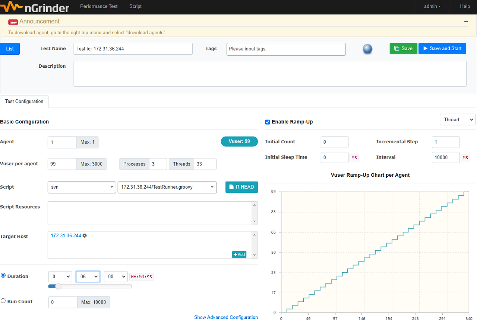Click the Interval input field
Screen dimensions: 477x324
point(446,157)
